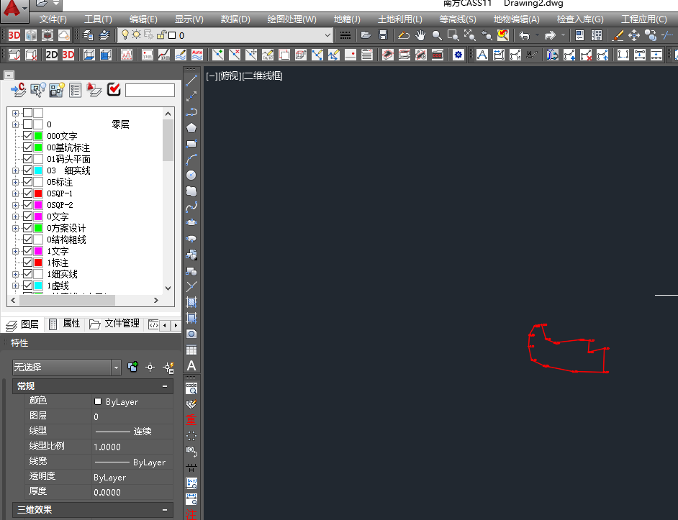
Task: Switch to the 属性 tab
Action: click(65, 324)
